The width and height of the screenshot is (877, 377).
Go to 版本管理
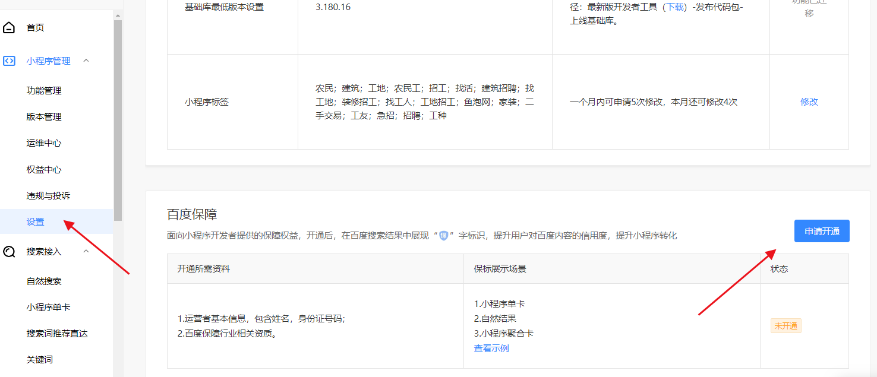coord(44,117)
